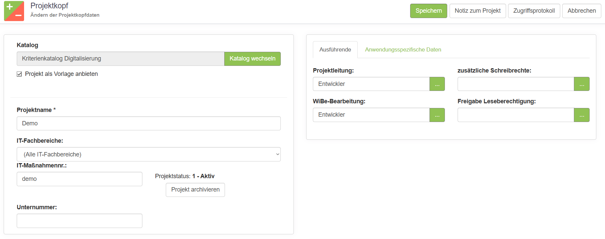Expand the IT-Fachbereiche dropdown

[148, 154]
